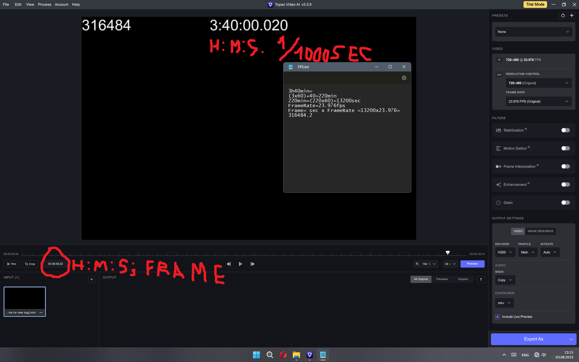Image resolution: width=579 pixels, height=362 pixels.
Task: Reset presets with the refresh icon
Action: click(x=563, y=15)
